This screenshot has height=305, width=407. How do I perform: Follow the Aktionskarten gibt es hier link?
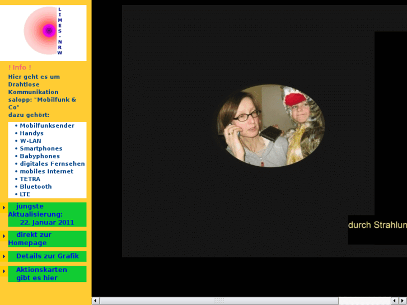[x=41, y=274]
